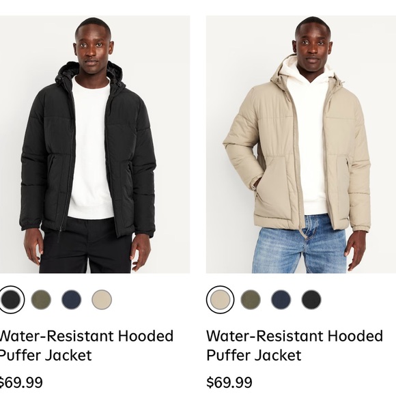Viewport: 396px width, 396px height.
Task: Open the black puffer jacket product photo
Action: [95, 145]
